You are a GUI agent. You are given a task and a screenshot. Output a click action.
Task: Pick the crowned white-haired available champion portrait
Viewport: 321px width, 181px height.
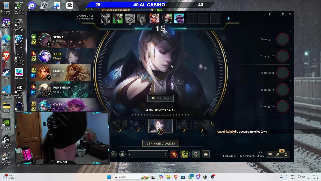coord(154,19)
